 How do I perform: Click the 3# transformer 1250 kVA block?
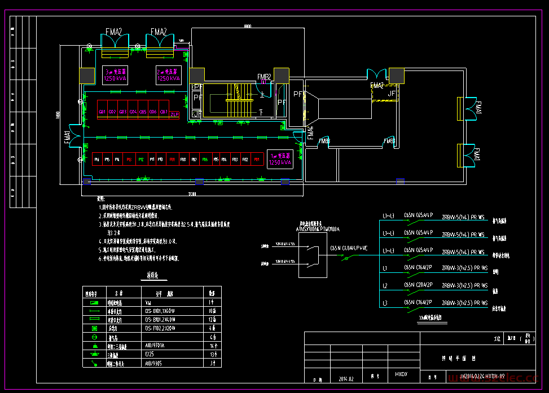pyautogui.click(x=115, y=76)
